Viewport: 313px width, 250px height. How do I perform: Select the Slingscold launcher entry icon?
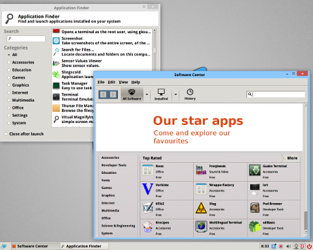56,74
